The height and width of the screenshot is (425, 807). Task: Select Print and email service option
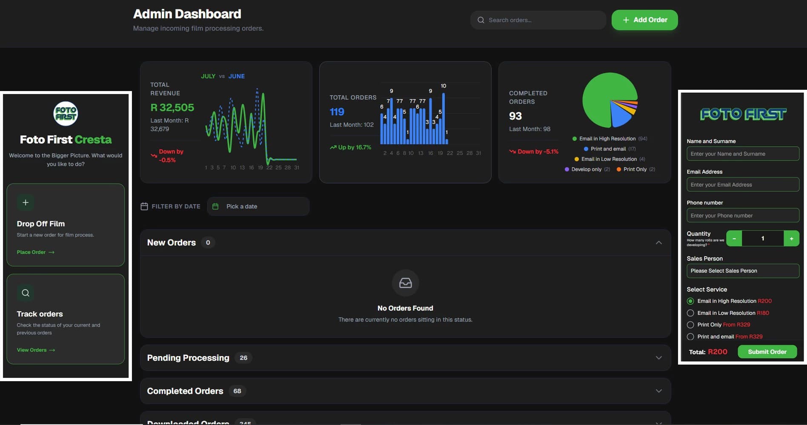pos(690,337)
